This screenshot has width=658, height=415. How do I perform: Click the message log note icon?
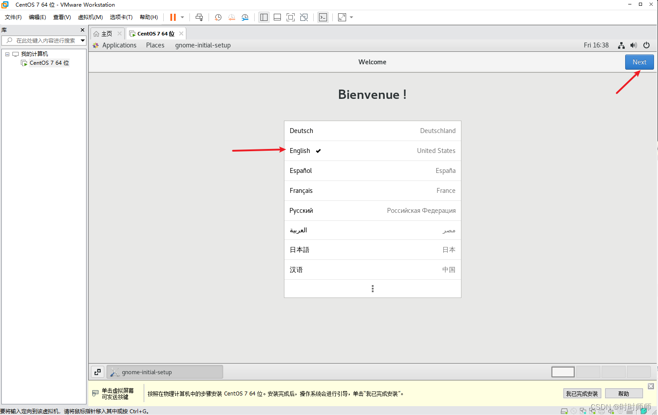644,411
